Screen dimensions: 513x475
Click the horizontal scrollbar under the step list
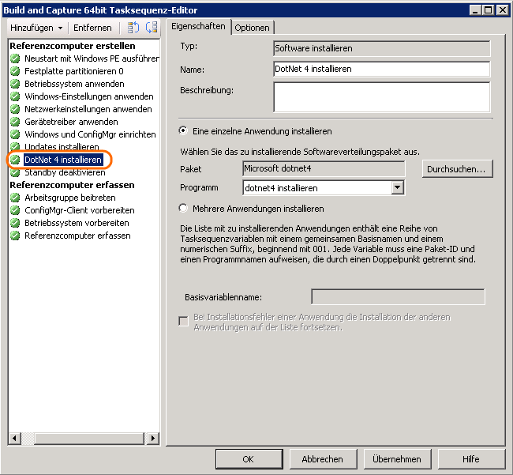click(x=83, y=439)
